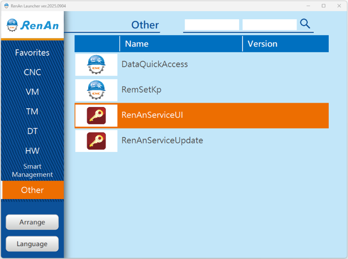Click the RenAnServiceUpdate key icon
The image size is (348, 259).
[x=96, y=141]
